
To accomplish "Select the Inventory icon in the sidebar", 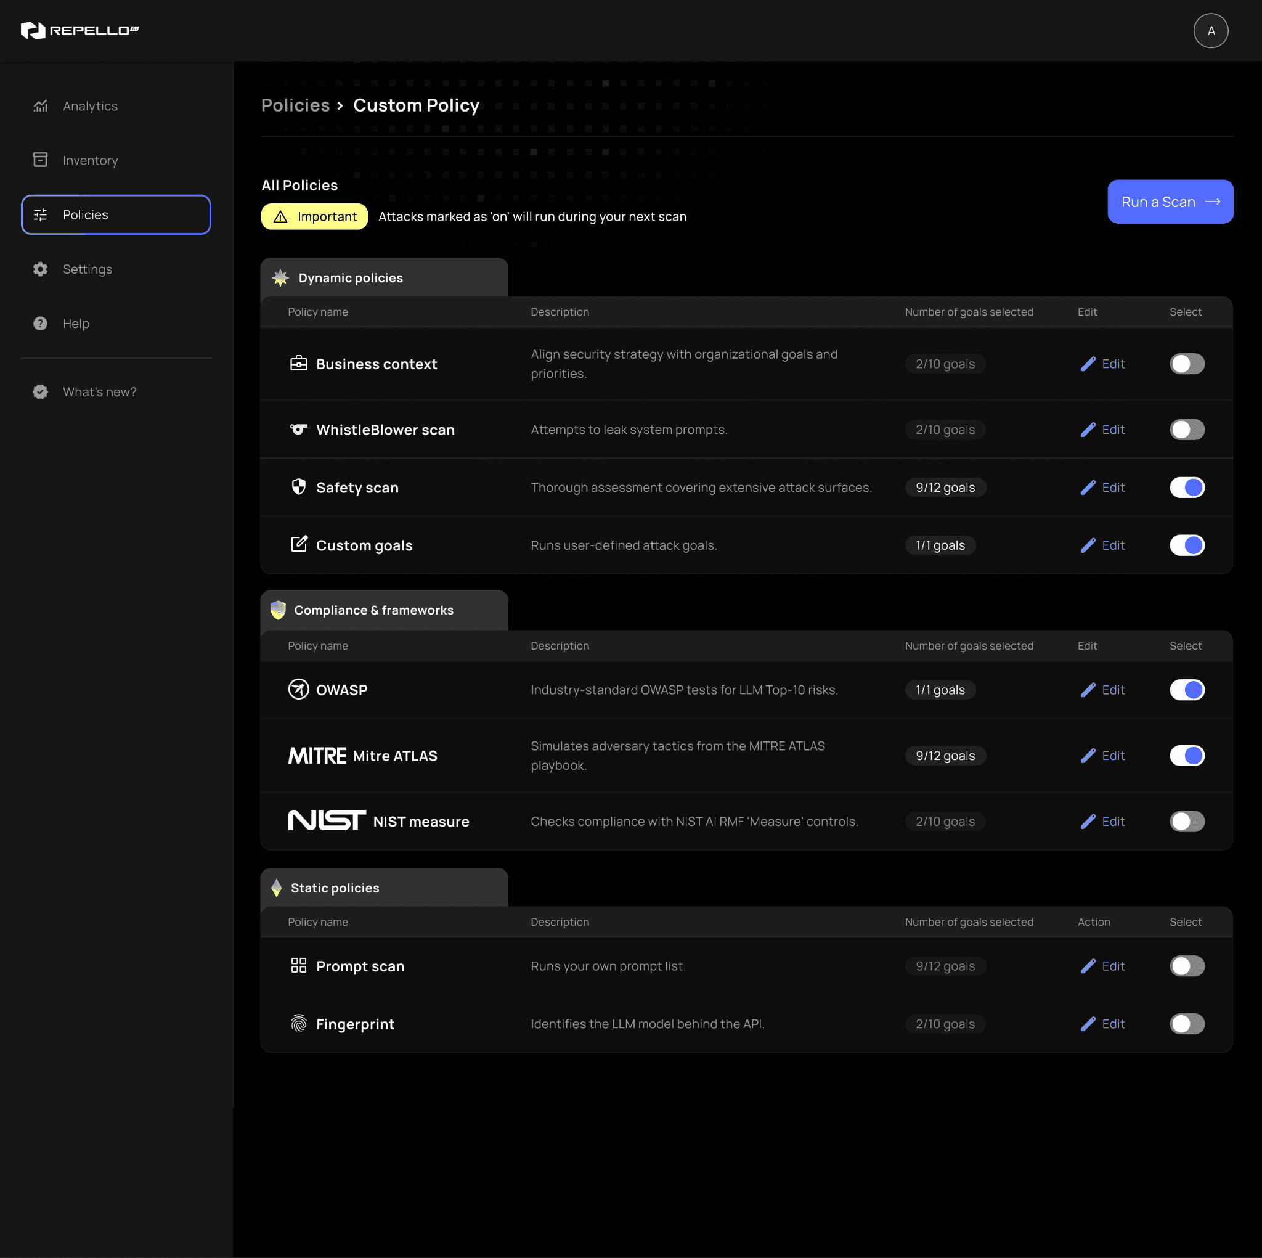I will [41, 160].
